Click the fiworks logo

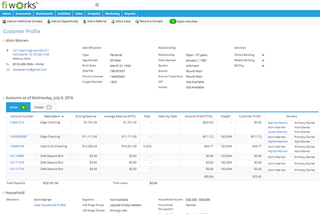20,5
